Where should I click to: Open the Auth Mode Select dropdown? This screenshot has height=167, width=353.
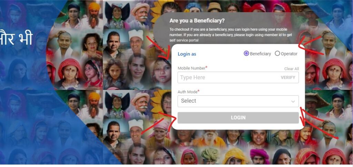[238, 101]
